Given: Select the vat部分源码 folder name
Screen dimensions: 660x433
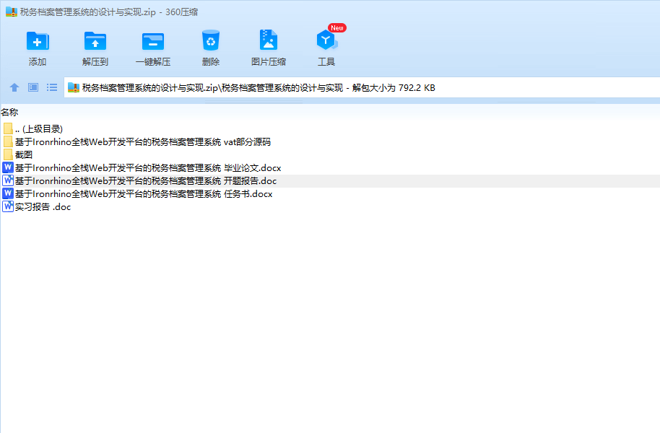Looking at the screenshot, I should tap(143, 142).
